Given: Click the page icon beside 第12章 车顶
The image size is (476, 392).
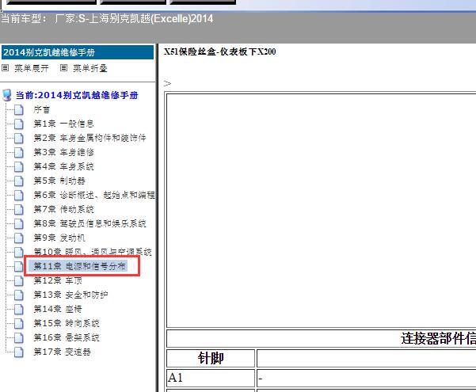Looking at the screenshot, I should pos(18,281).
